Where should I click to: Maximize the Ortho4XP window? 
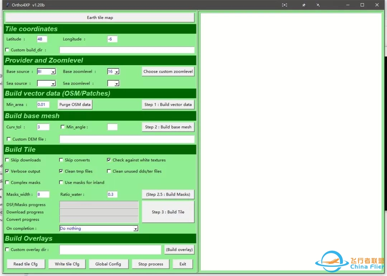(x=362, y=5)
